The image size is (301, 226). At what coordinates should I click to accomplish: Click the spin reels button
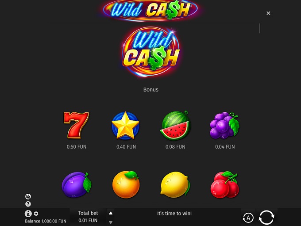[266, 217]
